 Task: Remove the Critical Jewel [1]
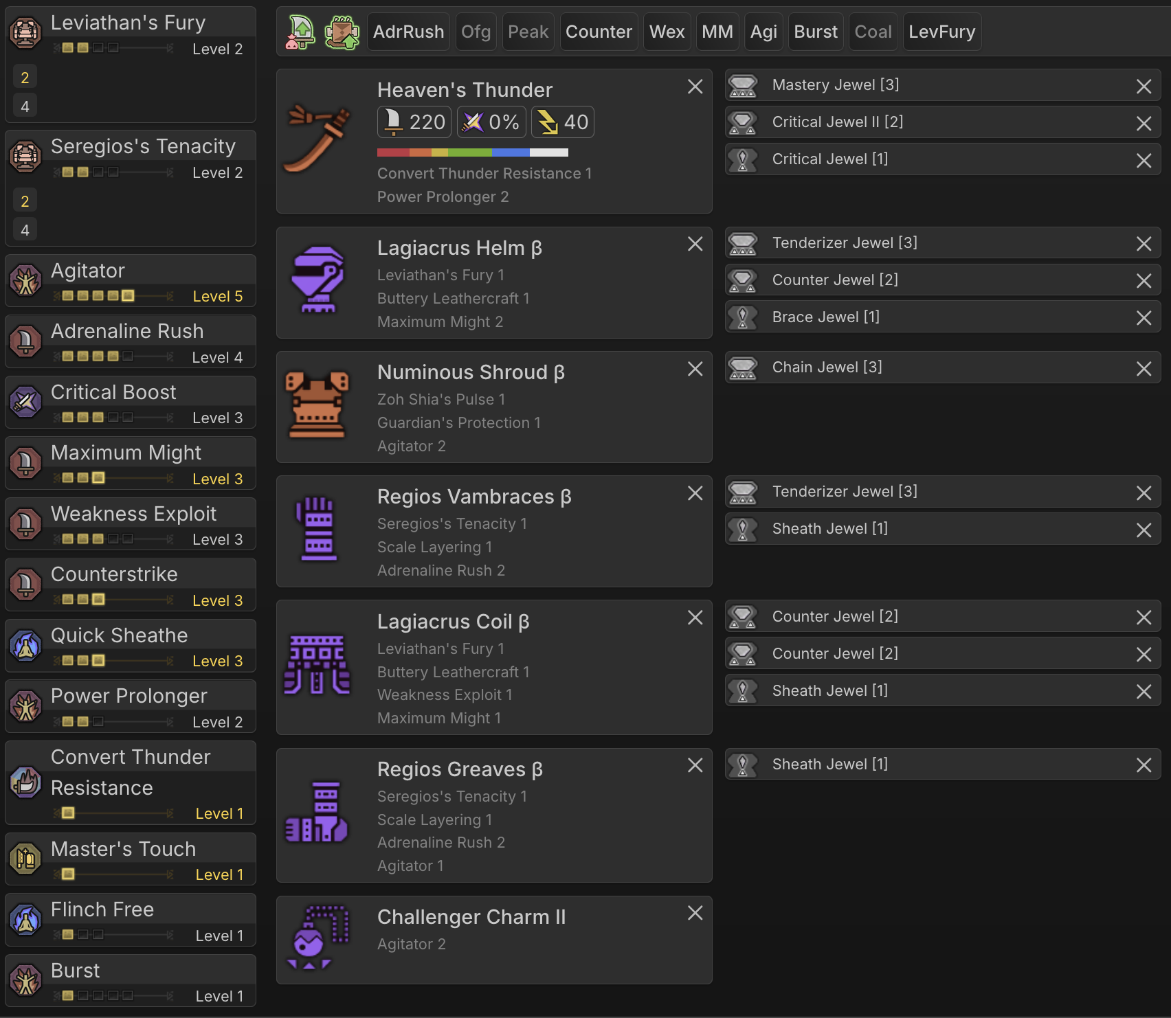click(1144, 160)
